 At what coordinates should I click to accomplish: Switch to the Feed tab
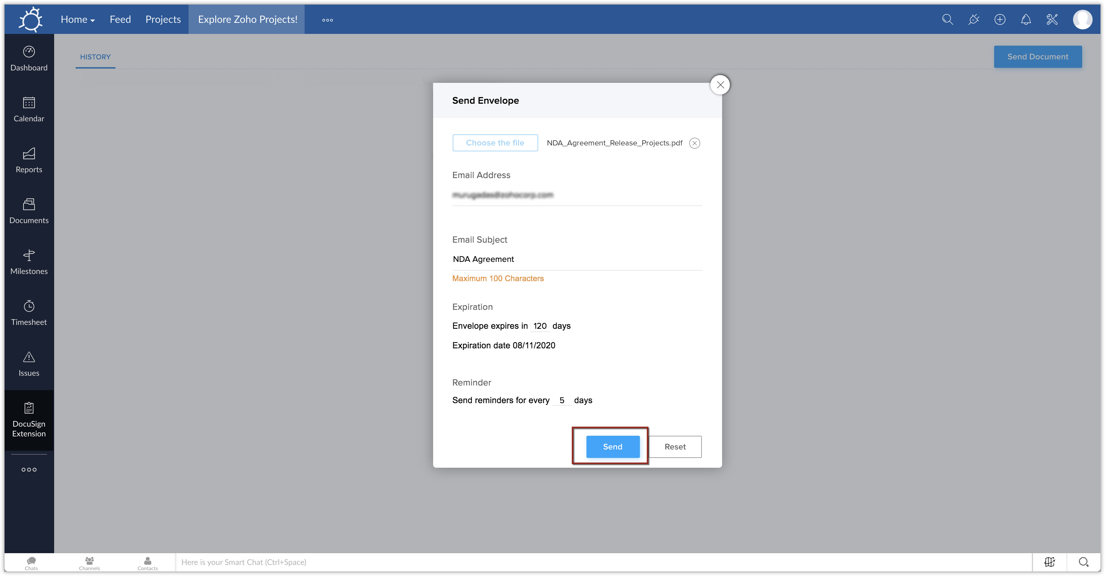pyautogui.click(x=120, y=19)
